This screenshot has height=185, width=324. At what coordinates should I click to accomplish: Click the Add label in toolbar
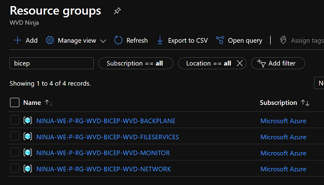coord(32,40)
